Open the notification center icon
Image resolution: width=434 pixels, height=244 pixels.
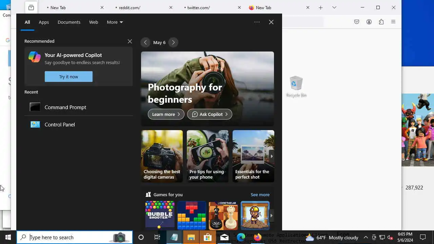(x=423, y=237)
